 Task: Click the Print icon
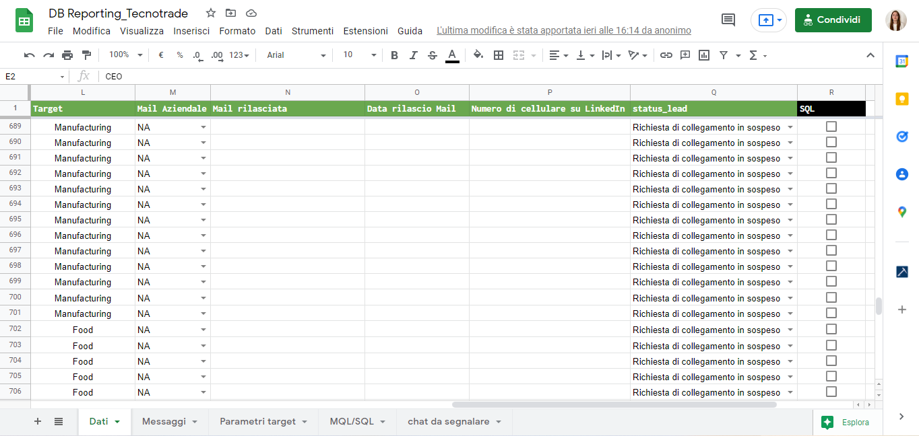tap(67, 55)
